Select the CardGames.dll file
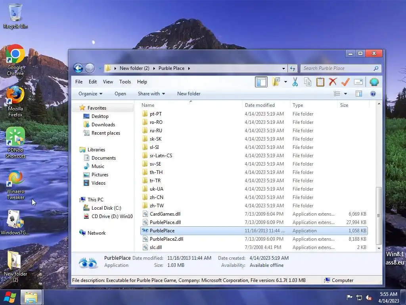Viewport: 406px width, 305px height. (254, 214)
